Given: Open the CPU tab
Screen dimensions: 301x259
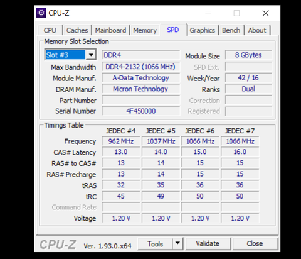Looking at the screenshot, I should tap(50, 30).
